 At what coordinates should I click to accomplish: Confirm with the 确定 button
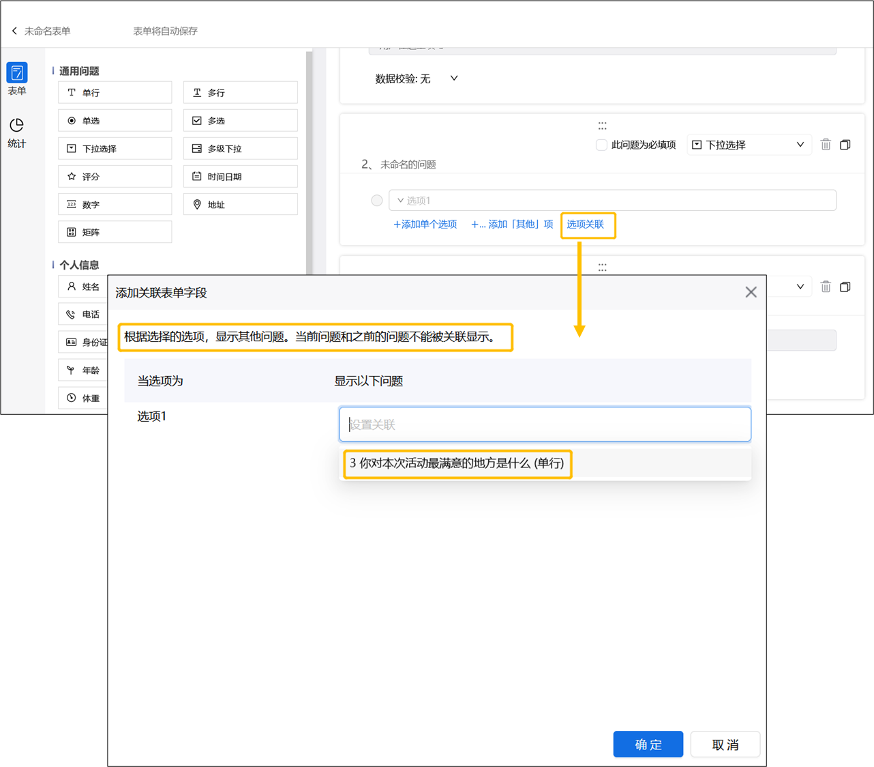(x=648, y=744)
